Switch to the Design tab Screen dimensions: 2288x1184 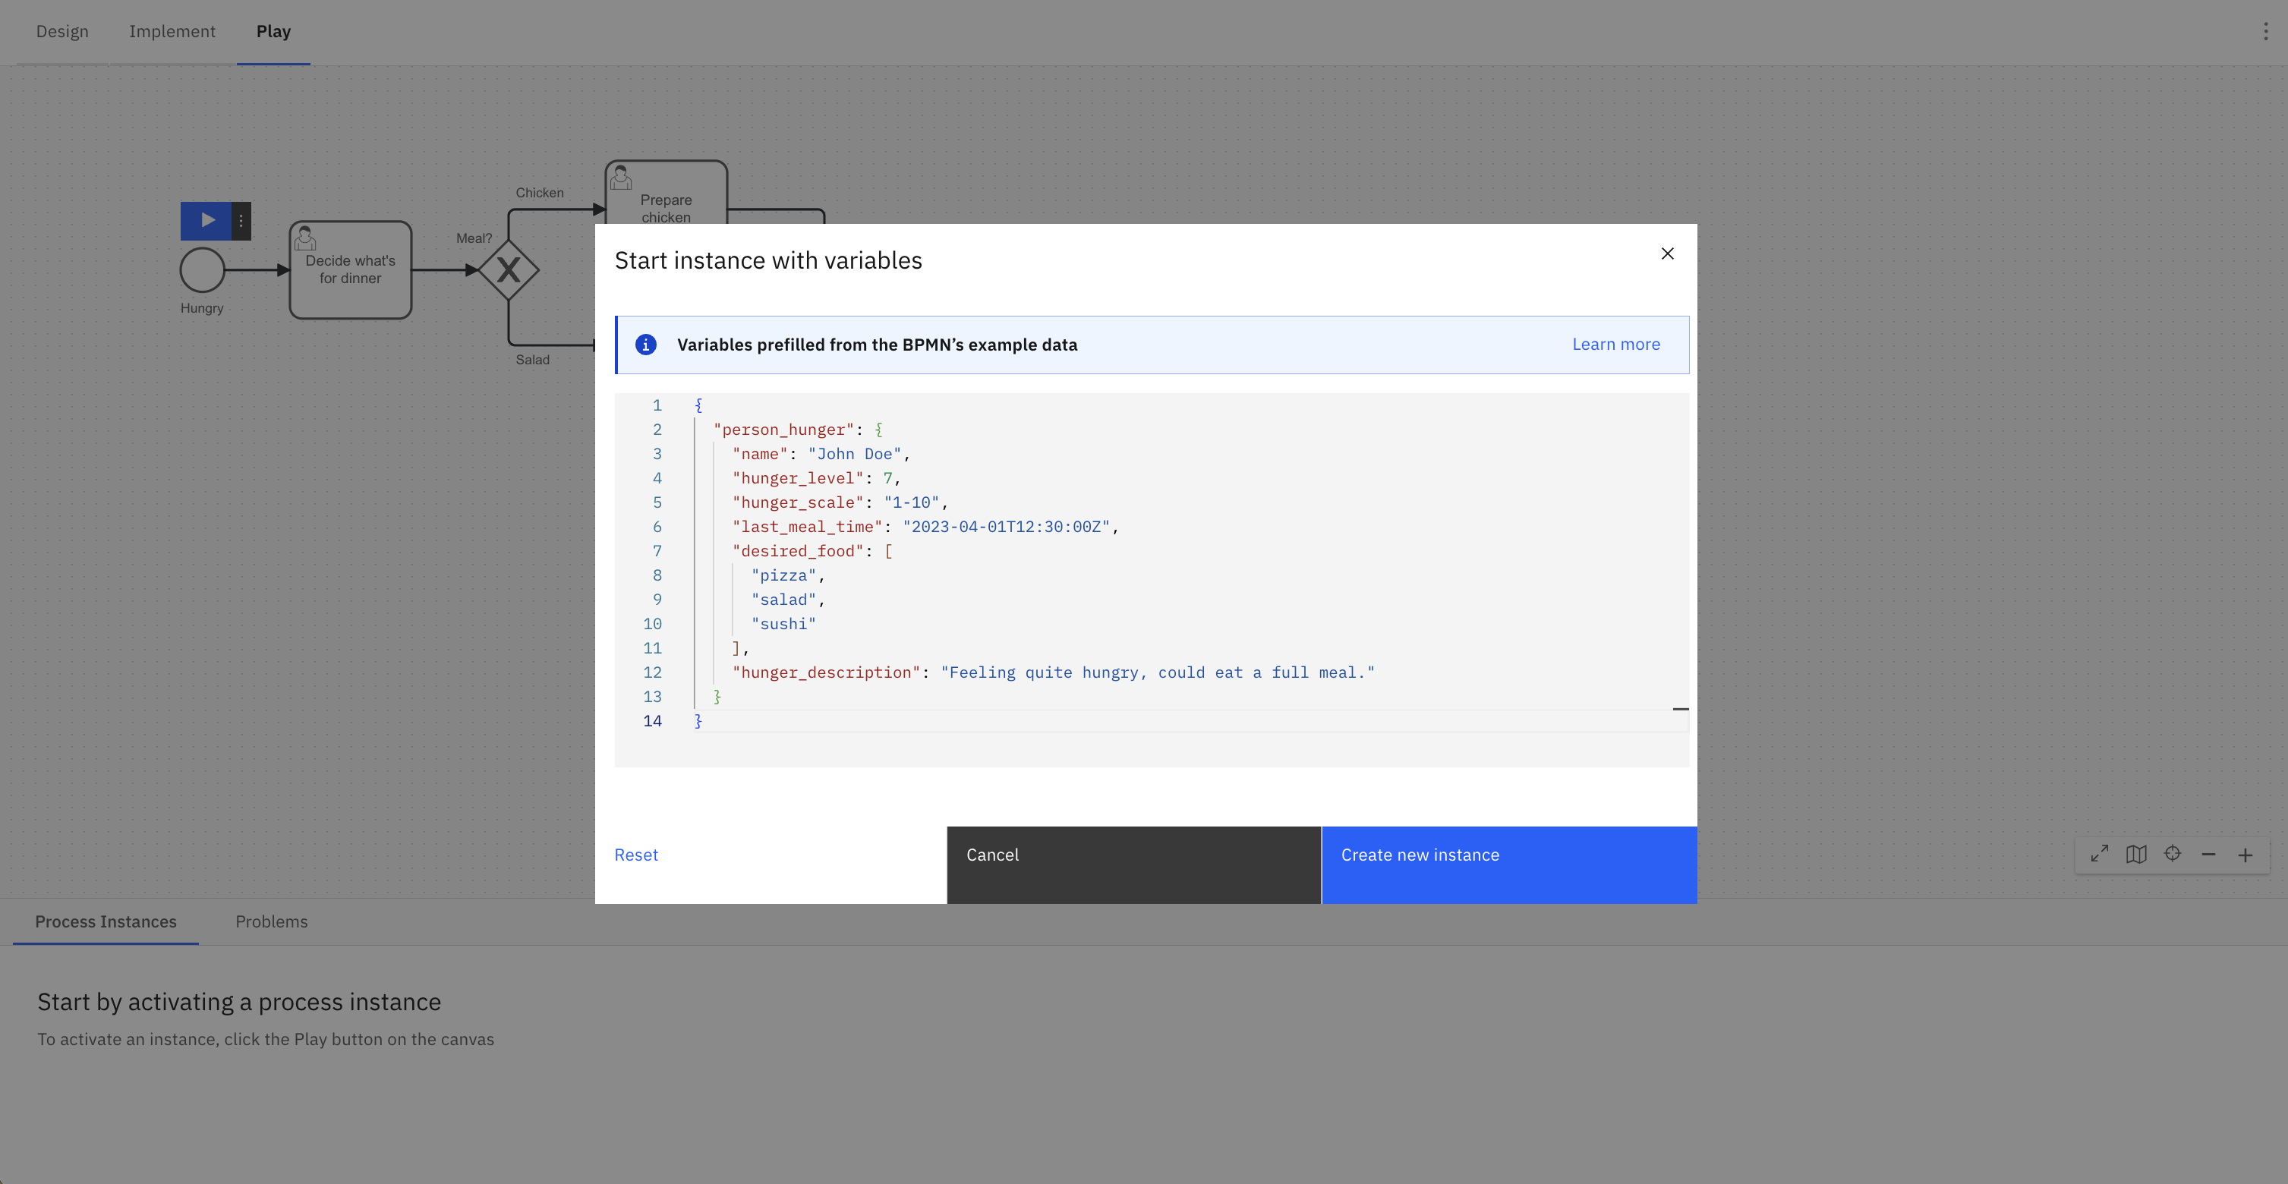pyautogui.click(x=62, y=31)
